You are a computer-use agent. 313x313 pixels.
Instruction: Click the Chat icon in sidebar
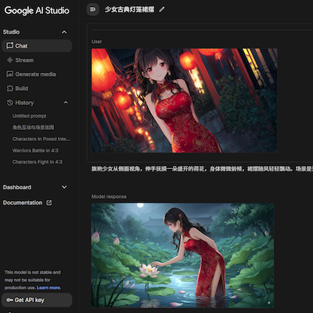point(9,45)
